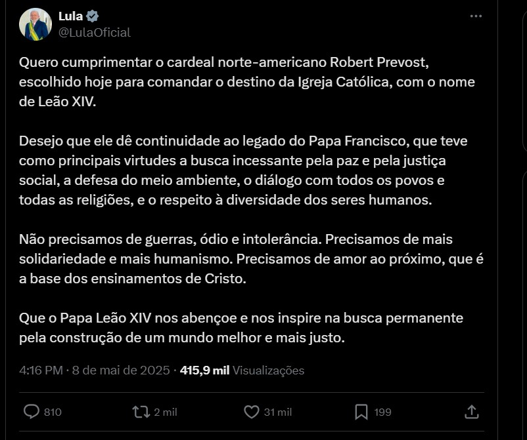Image resolution: width=527 pixels, height=440 pixels.
Task: Click the 2 mil reposts count
Action: 166,412
